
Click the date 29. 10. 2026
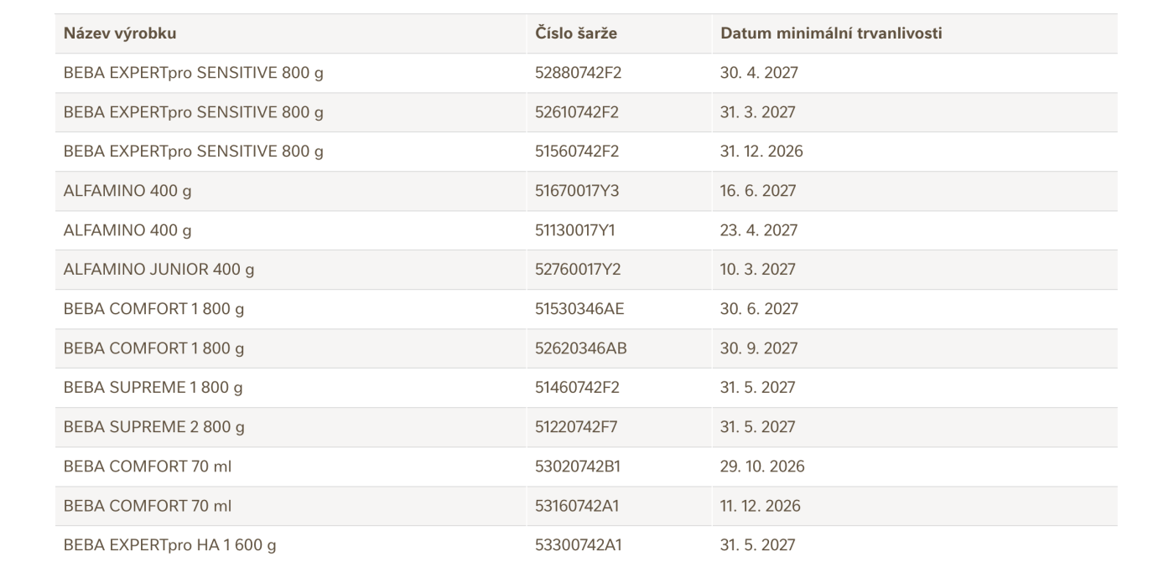tap(762, 466)
